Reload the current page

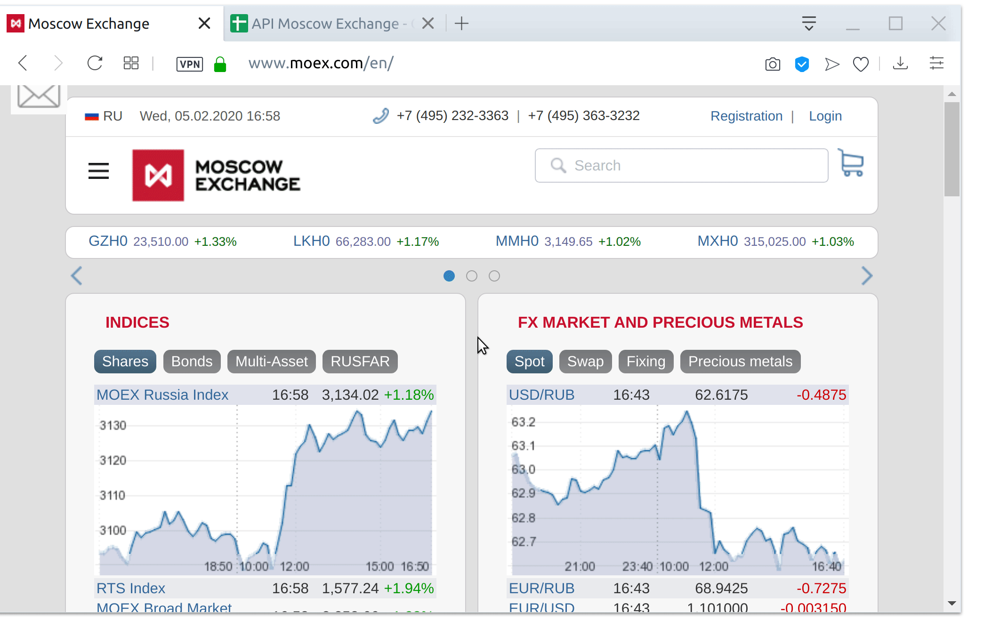[x=95, y=63]
